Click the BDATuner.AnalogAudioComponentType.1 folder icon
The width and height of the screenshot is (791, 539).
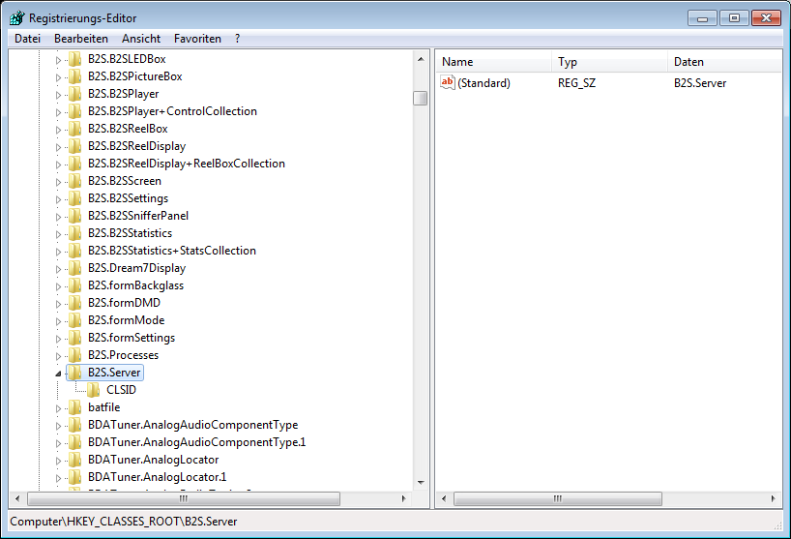pos(74,442)
